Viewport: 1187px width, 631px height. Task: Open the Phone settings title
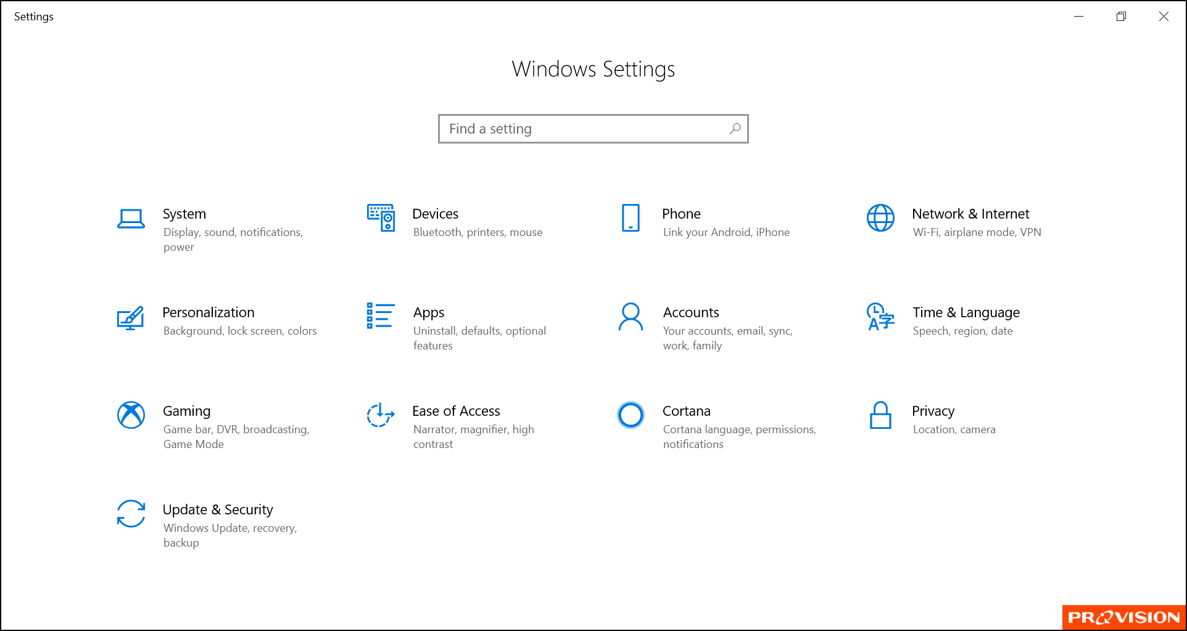tap(681, 214)
